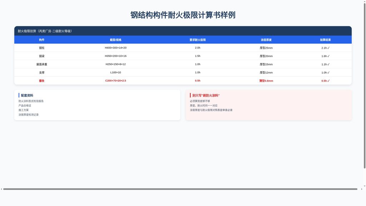Click the 1.0h ✓ result in 支撑 row

[x=325, y=73]
